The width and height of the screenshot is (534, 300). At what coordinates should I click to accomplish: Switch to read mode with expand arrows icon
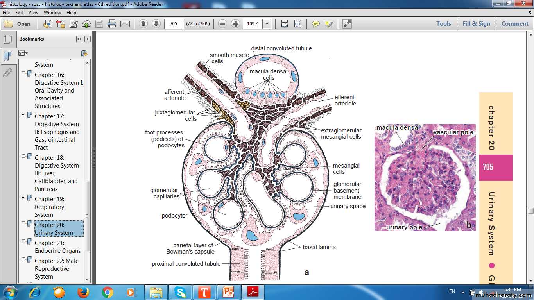click(x=347, y=24)
